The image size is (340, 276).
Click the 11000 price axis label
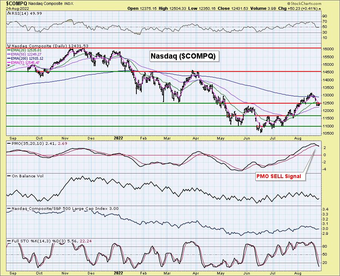coord(328,126)
